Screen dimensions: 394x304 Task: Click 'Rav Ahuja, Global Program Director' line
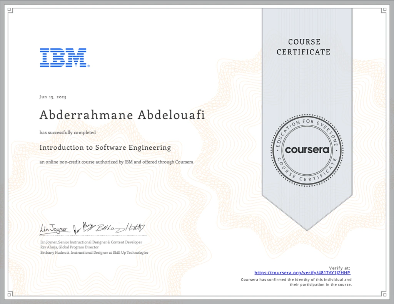(70, 247)
